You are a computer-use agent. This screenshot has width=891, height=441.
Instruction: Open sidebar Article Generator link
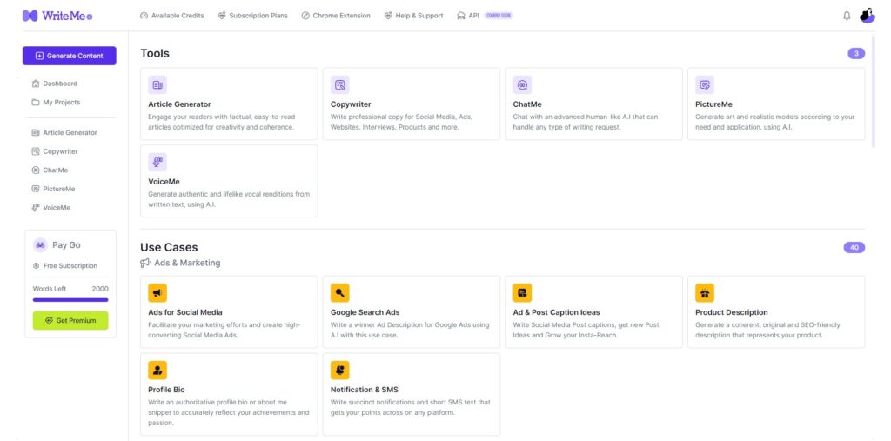(64, 132)
